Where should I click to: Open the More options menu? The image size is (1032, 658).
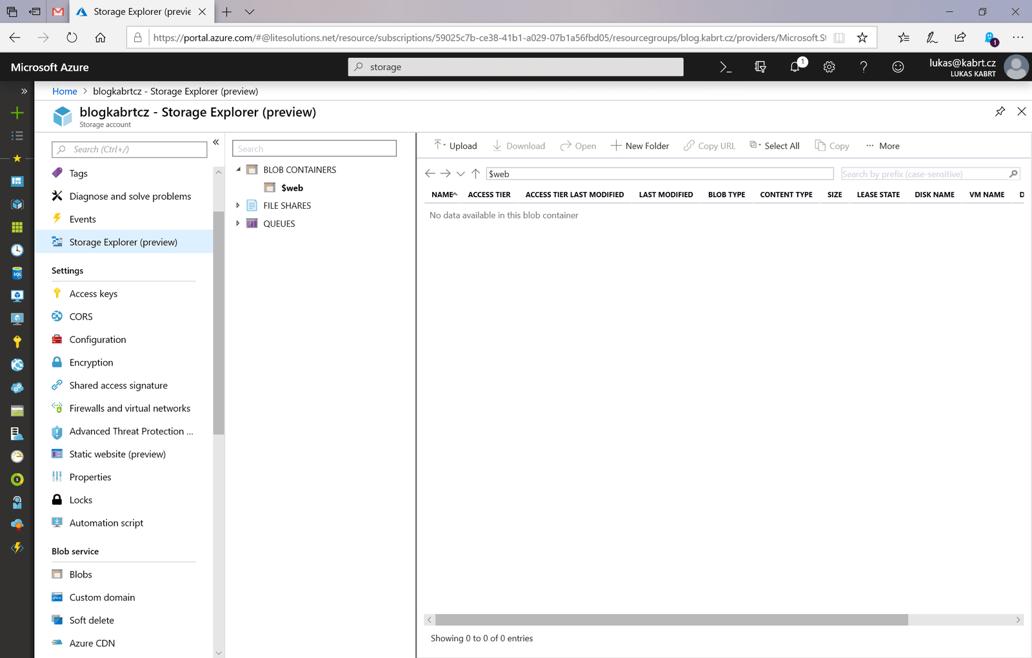pos(883,146)
